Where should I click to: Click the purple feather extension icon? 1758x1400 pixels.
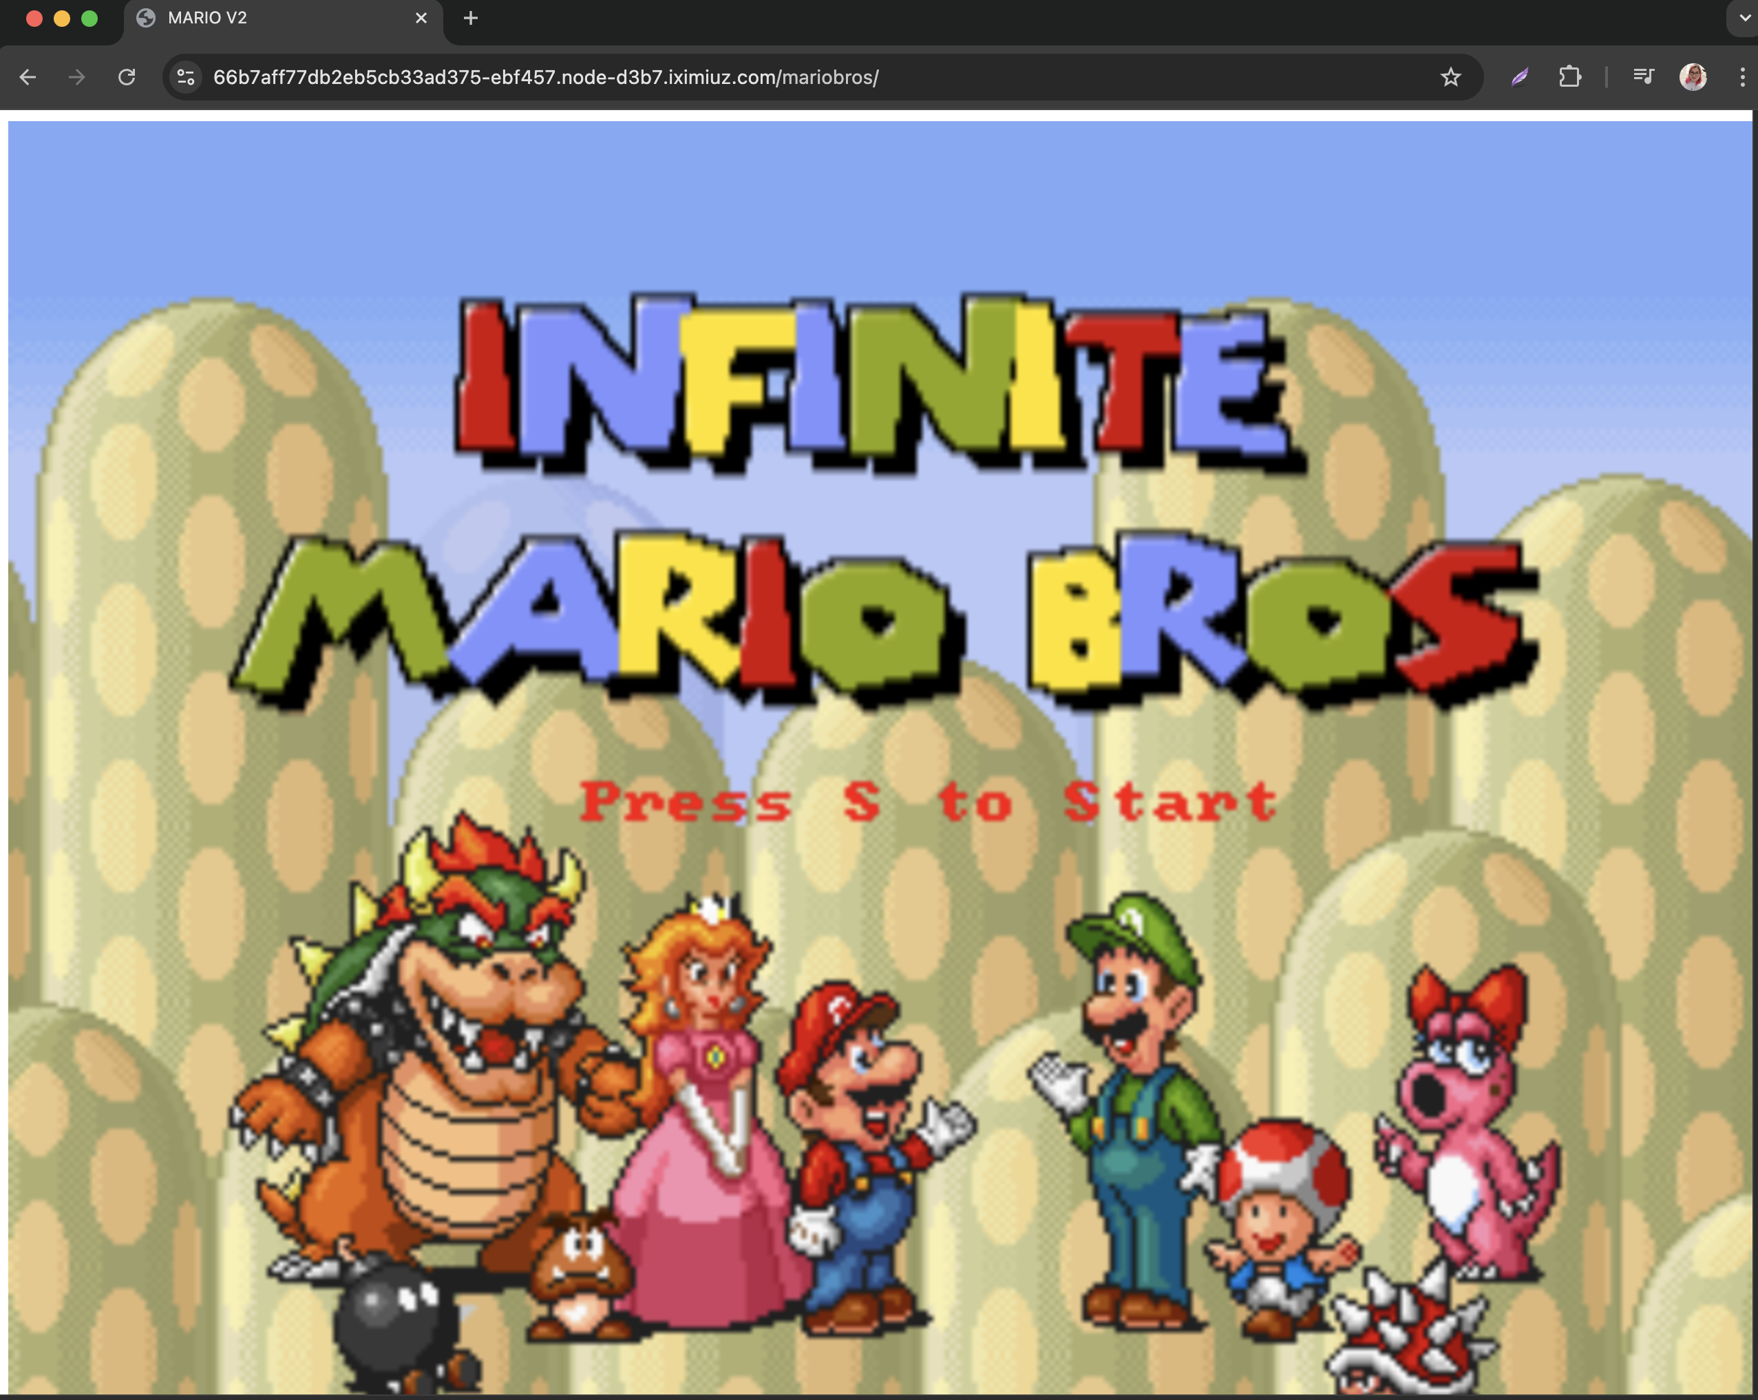[1519, 78]
